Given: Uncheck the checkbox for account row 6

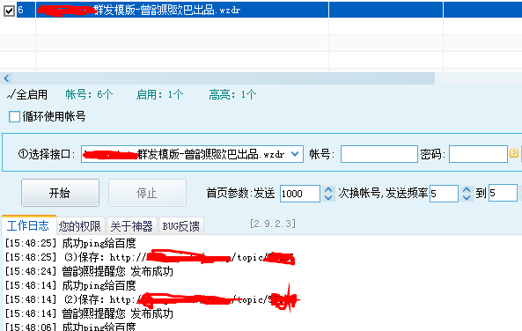Looking at the screenshot, I should (x=9, y=11).
